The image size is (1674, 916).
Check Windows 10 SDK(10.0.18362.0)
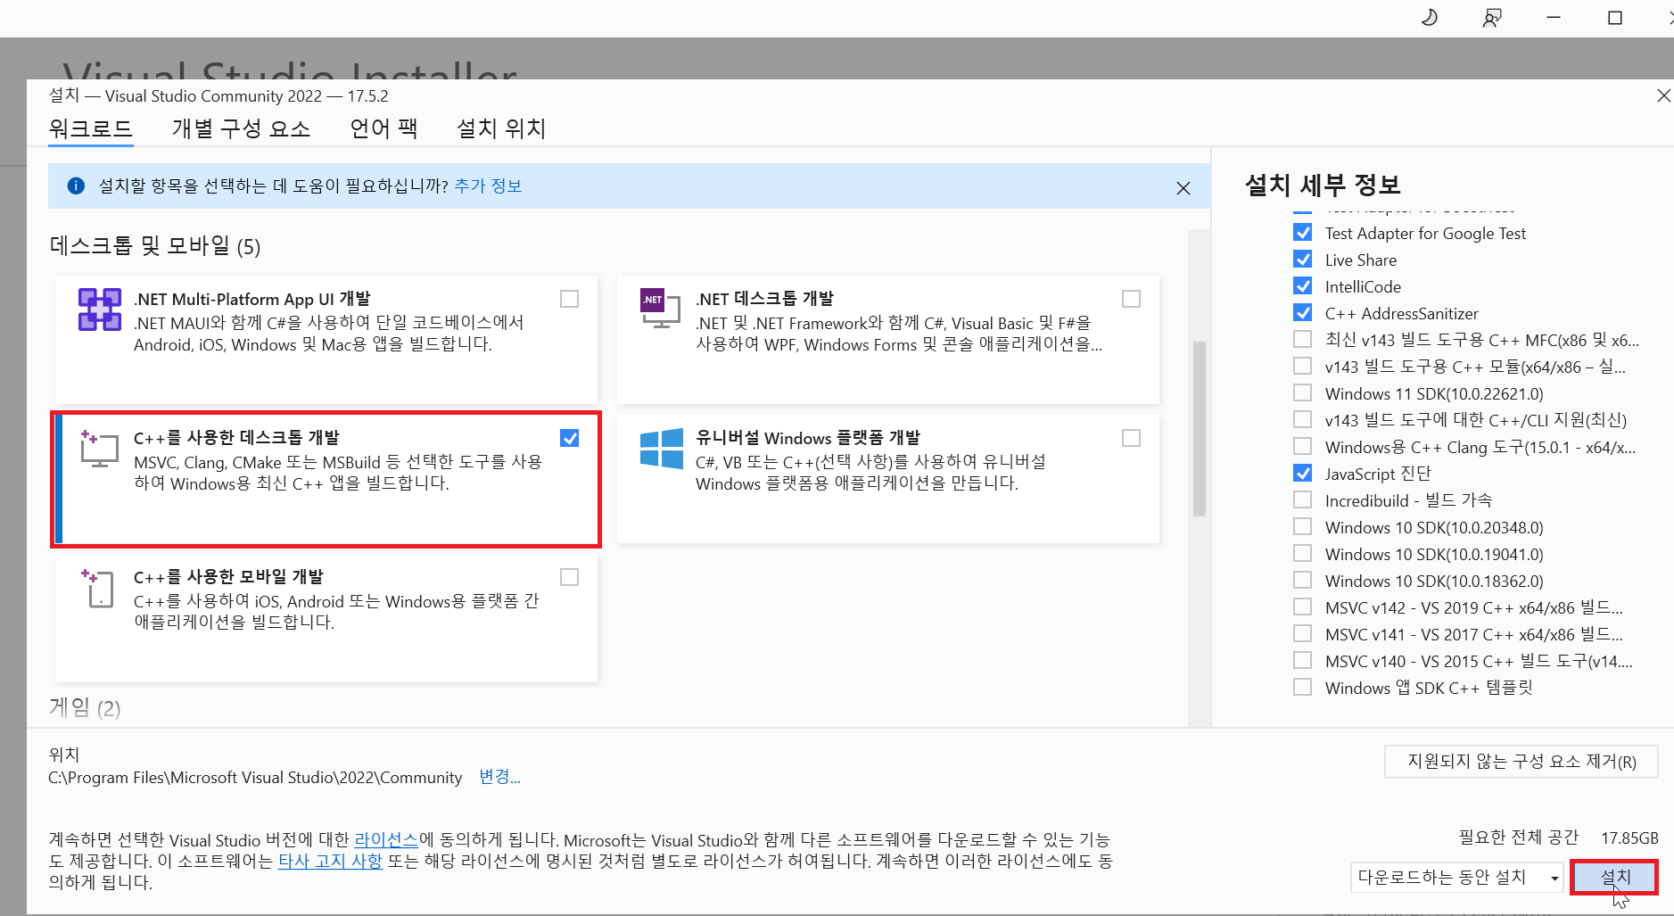pos(1302,581)
